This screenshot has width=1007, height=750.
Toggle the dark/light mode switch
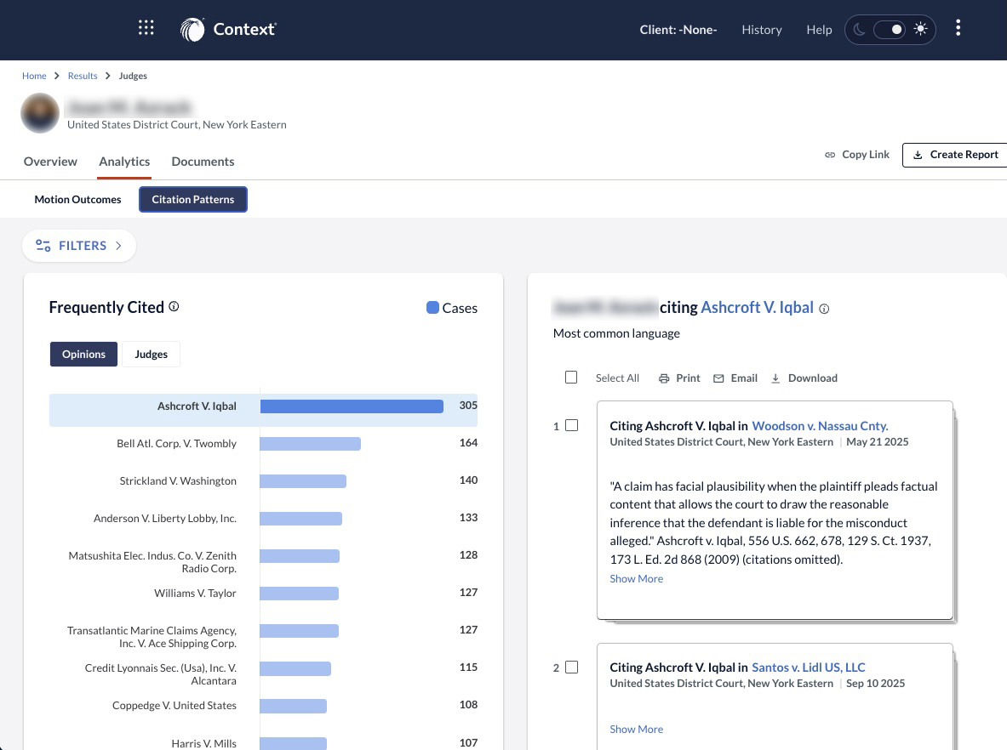(x=890, y=30)
